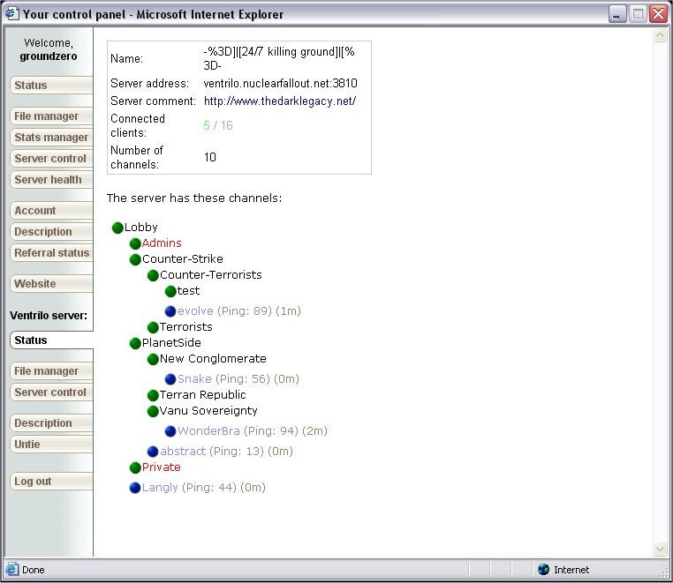Click the connected clients value 5 / 16
The image size is (673, 583).
point(218,125)
